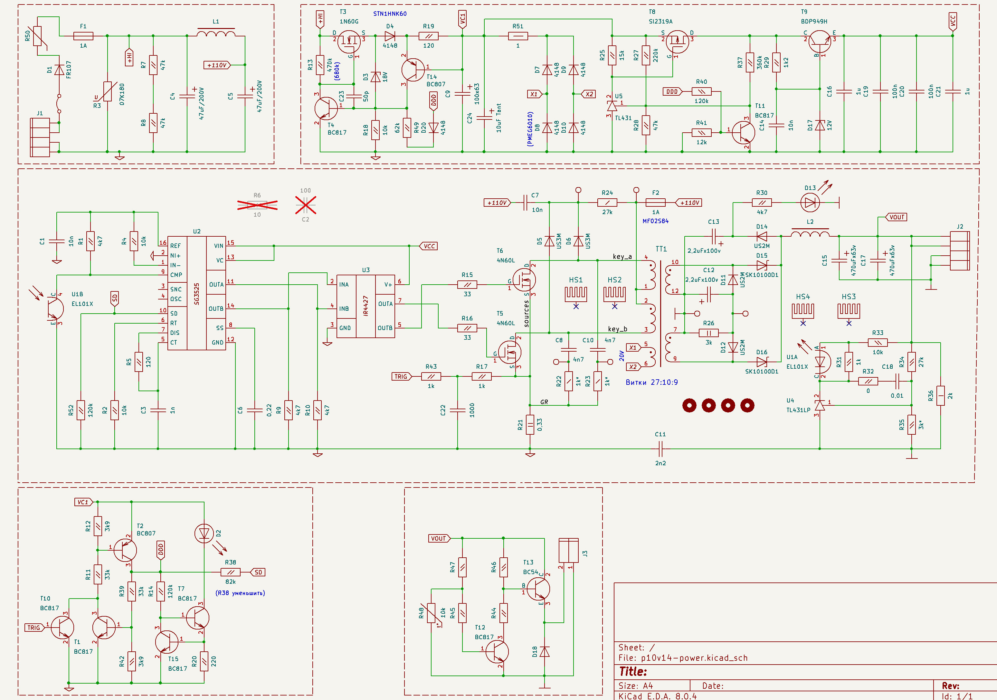997x700 pixels.
Task: Click the blue (PME66010) note text
Action: click(x=530, y=129)
